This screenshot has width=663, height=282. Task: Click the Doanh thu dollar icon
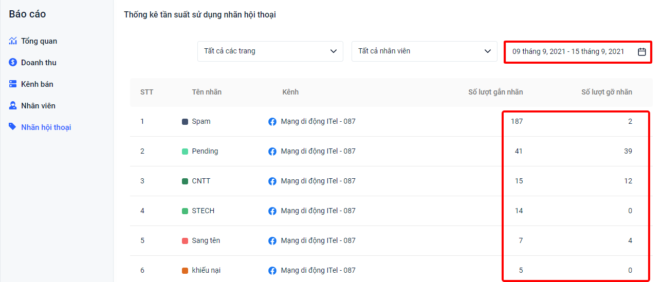[x=13, y=62]
